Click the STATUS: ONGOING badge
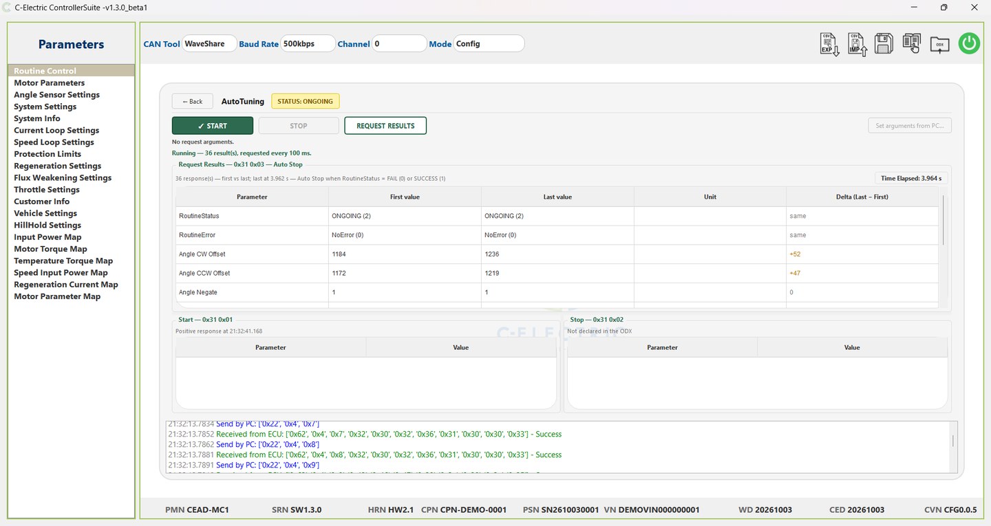This screenshot has height=526, width=991. [305, 101]
